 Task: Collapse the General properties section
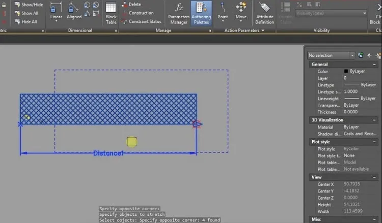[x=374, y=65]
